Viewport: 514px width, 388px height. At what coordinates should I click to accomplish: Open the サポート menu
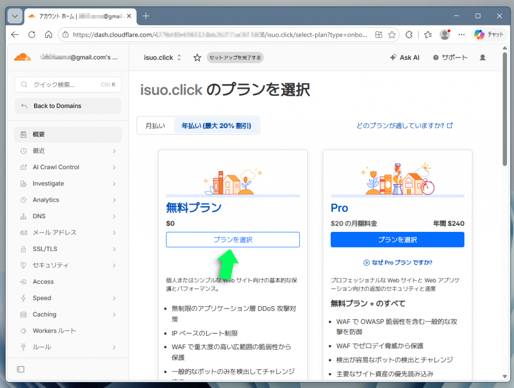(x=450, y=58)
